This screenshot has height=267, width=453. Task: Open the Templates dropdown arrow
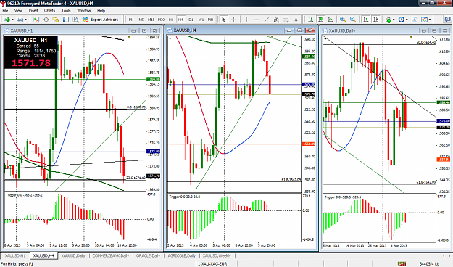(430, 20)
